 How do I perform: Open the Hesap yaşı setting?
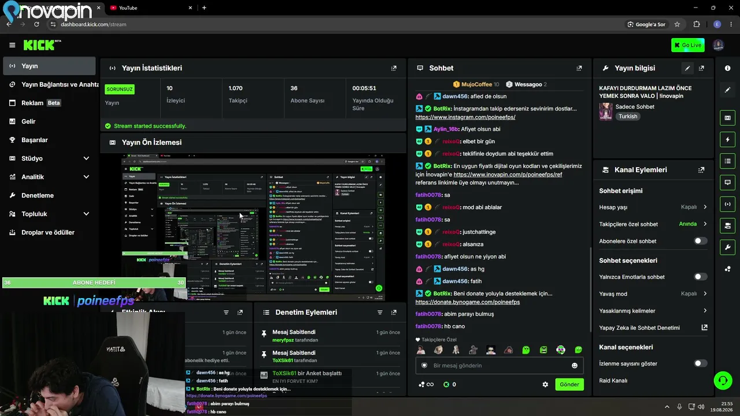[653, 207]
